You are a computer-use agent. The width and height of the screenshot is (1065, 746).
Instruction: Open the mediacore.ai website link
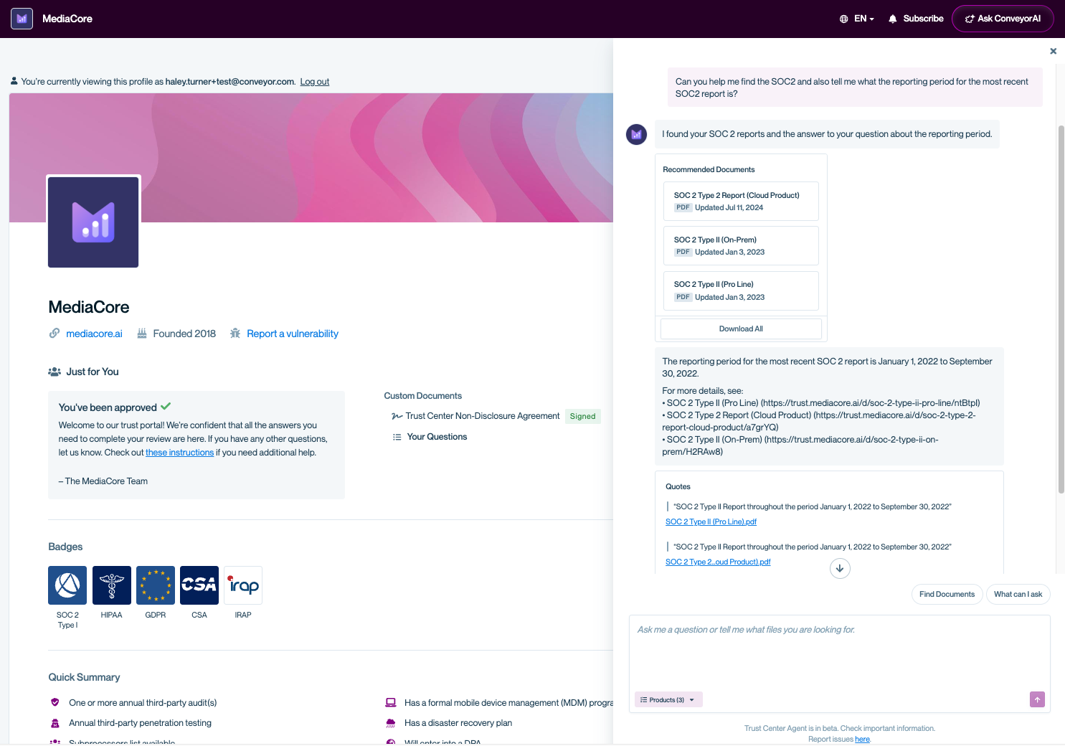click(94, 334)
